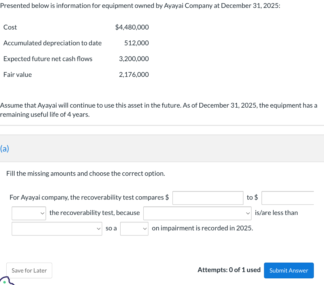Click the $4,480,000 cost value

coord(132,27)
